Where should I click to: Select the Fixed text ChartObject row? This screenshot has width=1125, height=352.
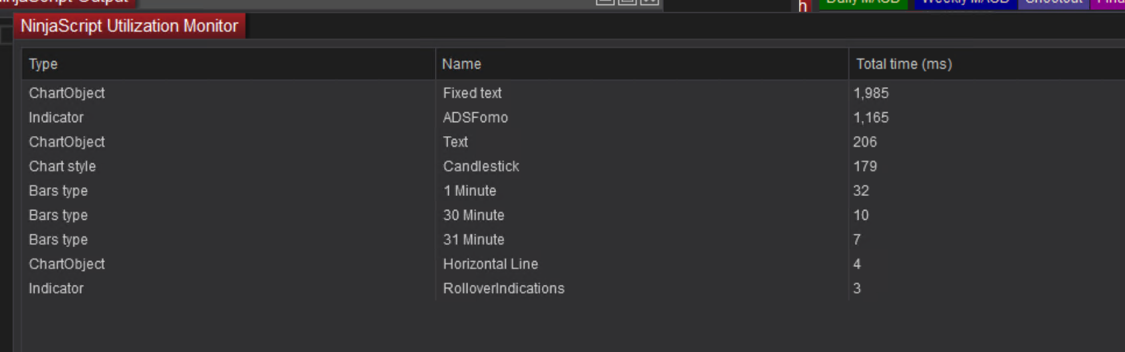(472, 93)
